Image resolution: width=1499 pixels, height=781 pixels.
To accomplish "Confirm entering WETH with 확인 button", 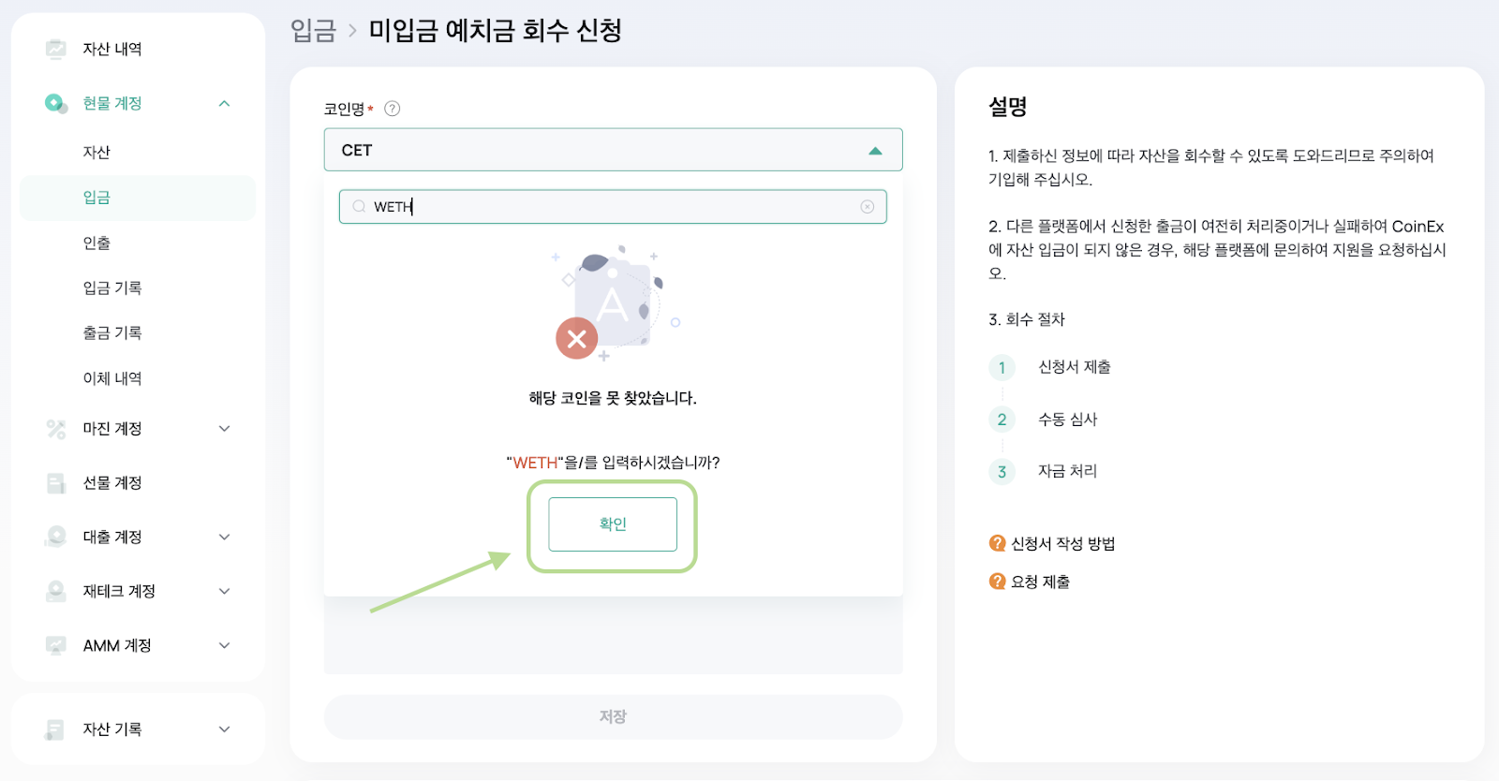I will coord(613,524).
